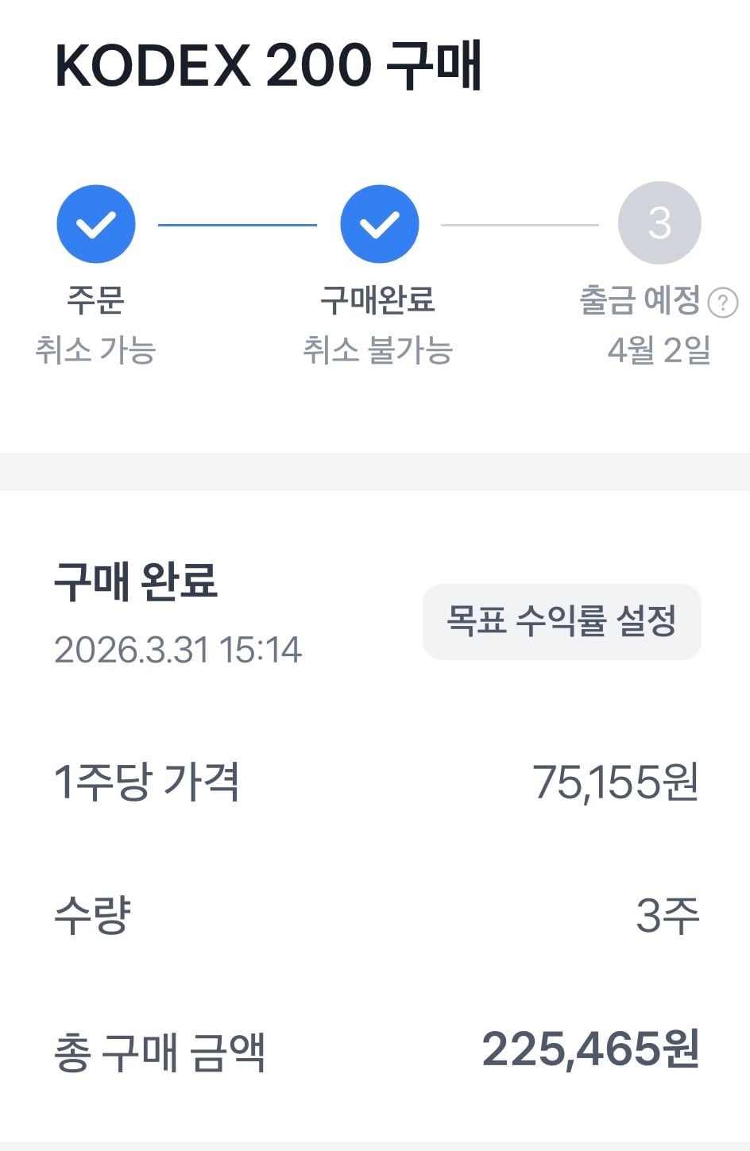
Task: Select the KODEX 200 구매 title
Action: (x=269, y=65)
